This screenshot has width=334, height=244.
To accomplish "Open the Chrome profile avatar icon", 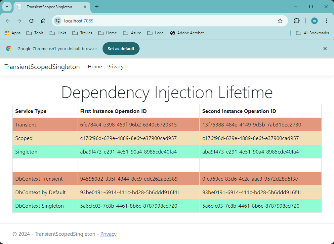I will 314,20.
